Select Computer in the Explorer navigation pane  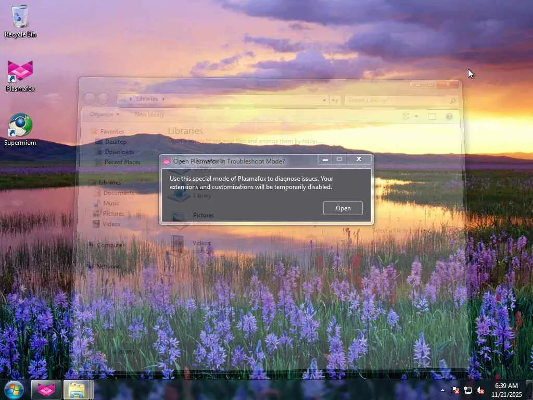point(106,245)
